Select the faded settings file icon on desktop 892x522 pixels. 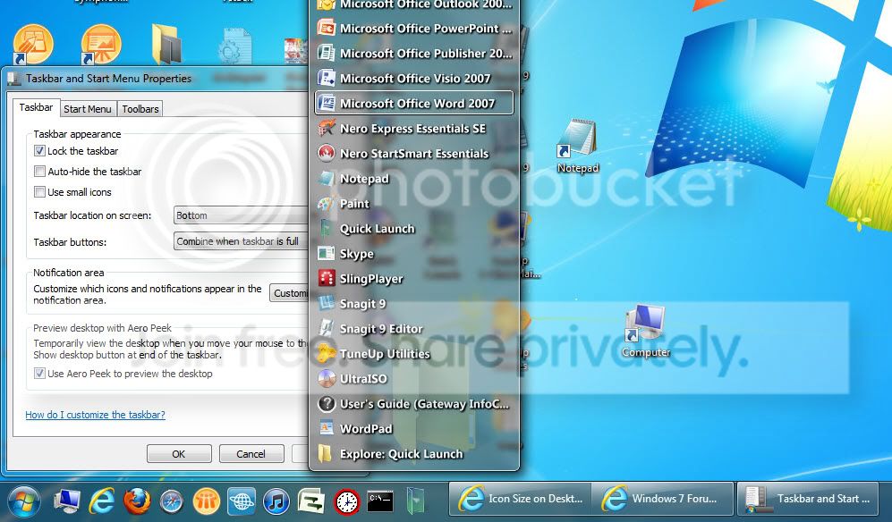pos(234,46)
